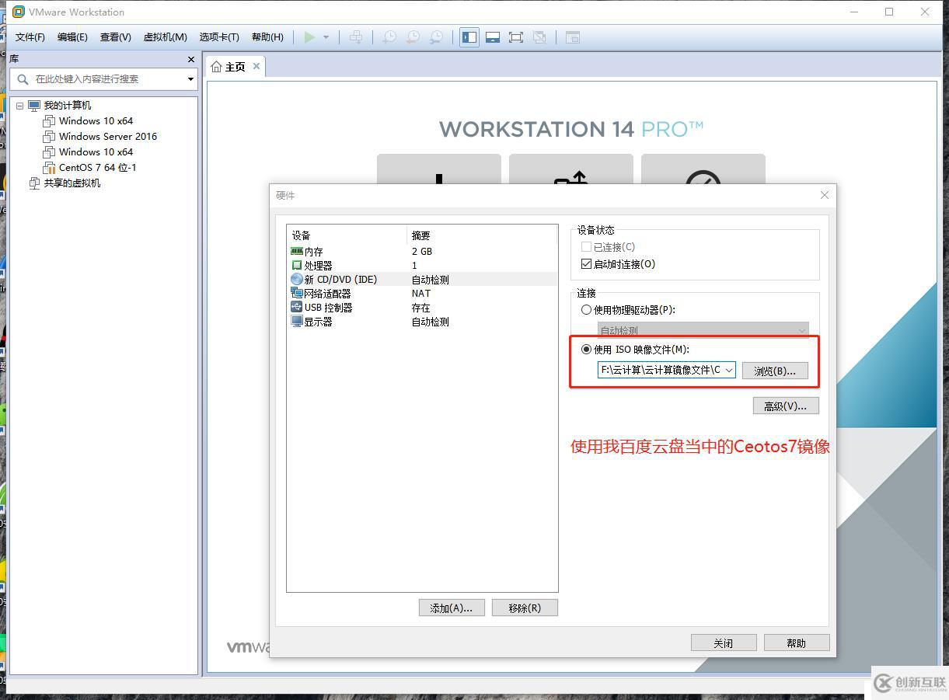Click the 浏览(B)... button

[x=775, y=371]
